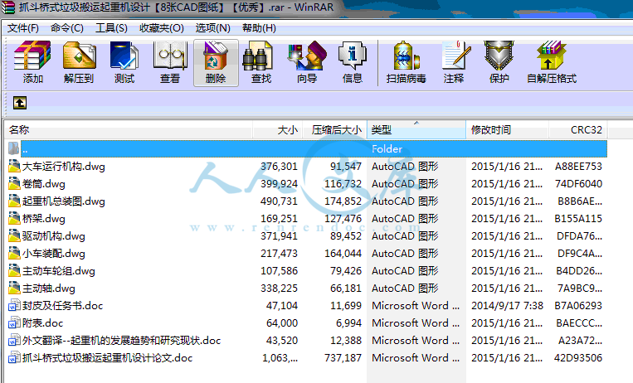This screenshot has height=383, width=633.
Task: Click packed size value 116,732
Action: coord(343,183)
